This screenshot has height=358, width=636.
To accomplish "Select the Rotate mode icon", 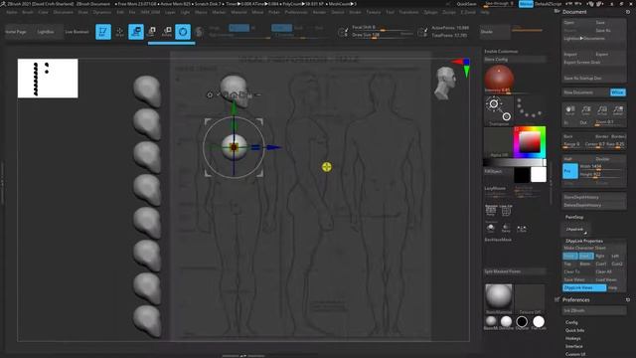I will pos(167,32).
